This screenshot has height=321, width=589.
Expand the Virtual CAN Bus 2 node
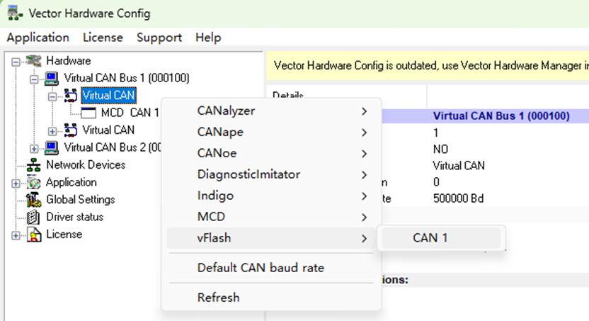click(x=34, y=149)
